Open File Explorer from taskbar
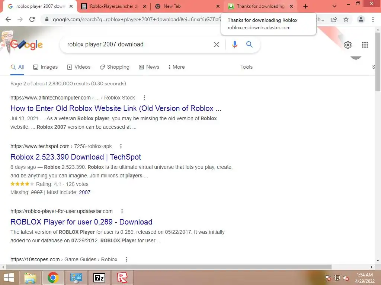The image size is (381, 285). pyautogui.click(x=30, y=278)
